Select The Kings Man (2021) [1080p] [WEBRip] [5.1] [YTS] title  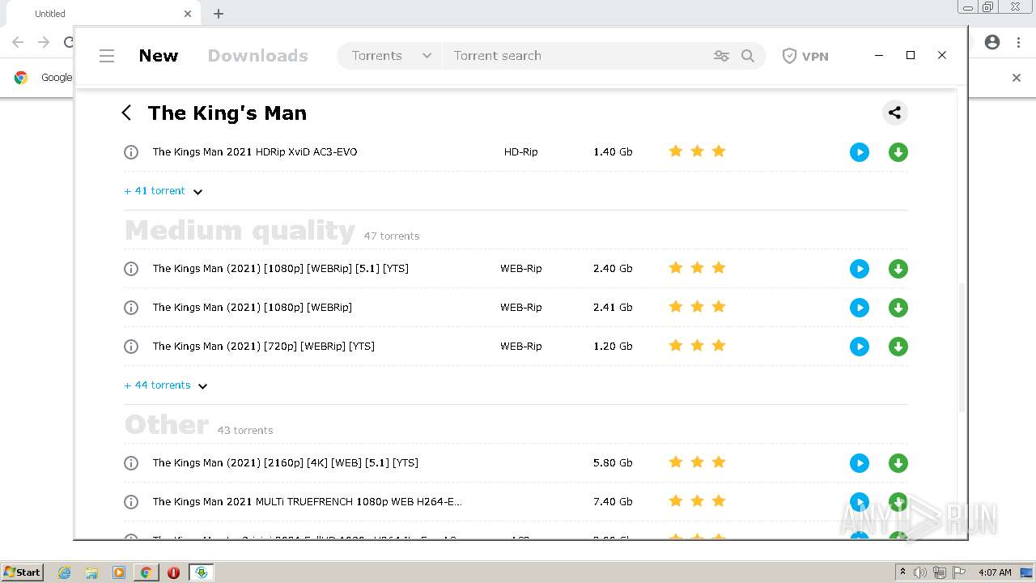(x=281, y=269)
